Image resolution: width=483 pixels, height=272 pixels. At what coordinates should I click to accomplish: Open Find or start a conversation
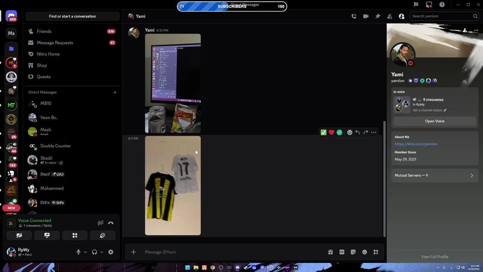coord(72,16)
